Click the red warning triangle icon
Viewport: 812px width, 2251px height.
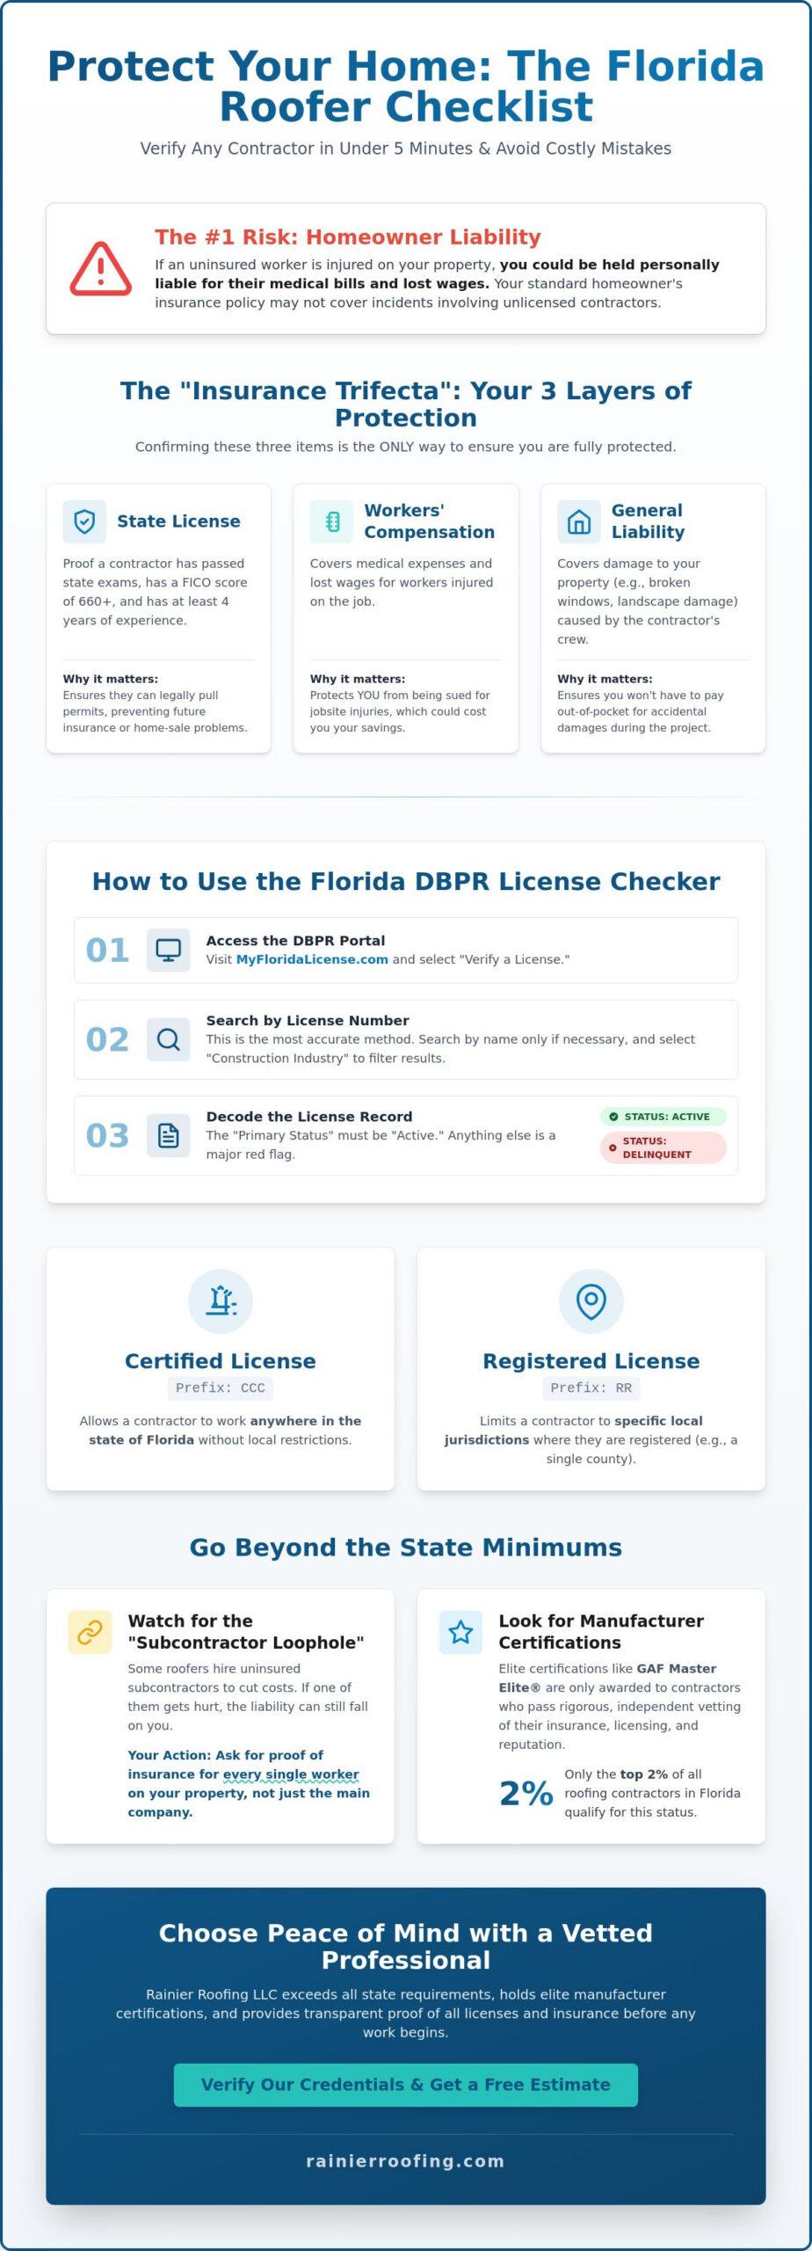[x=101, y=269]
